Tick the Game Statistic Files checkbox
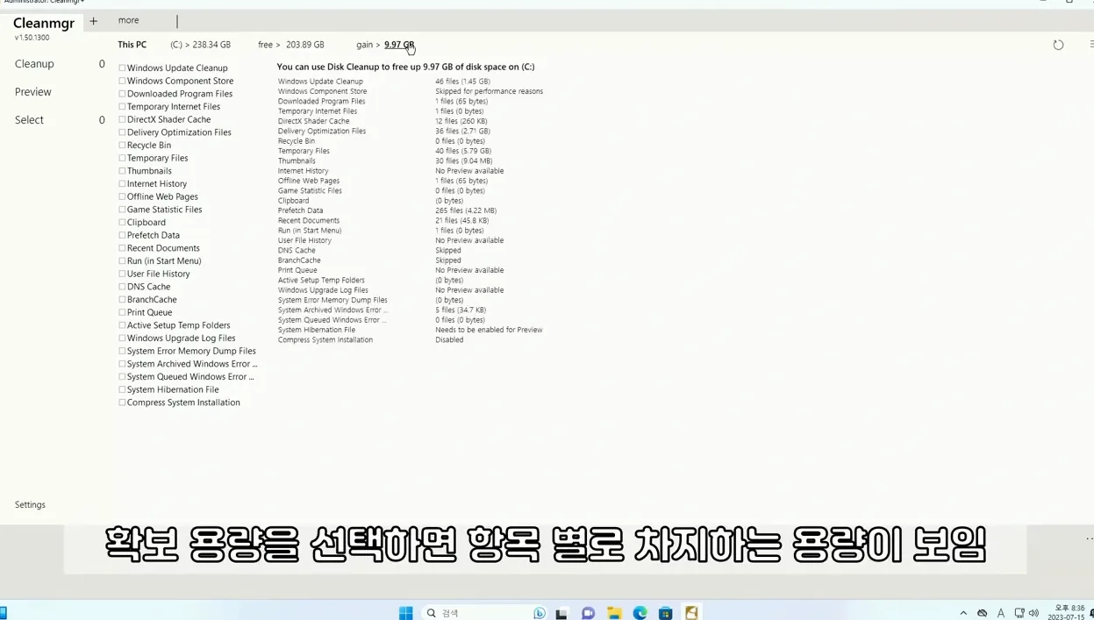The height and width of the screenshot is (620, 1094). 122,210
